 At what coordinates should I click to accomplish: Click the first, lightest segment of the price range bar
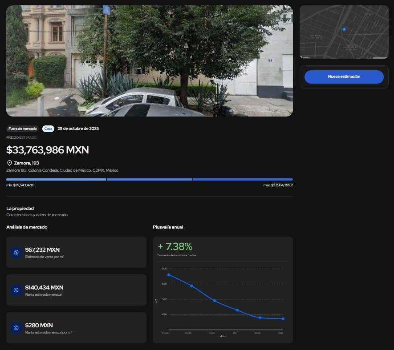56,179
